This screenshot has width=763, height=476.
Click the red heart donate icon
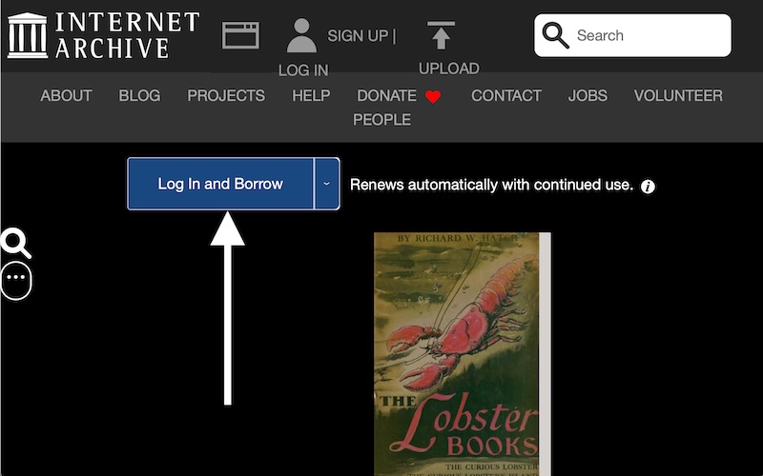click(433, 96)
